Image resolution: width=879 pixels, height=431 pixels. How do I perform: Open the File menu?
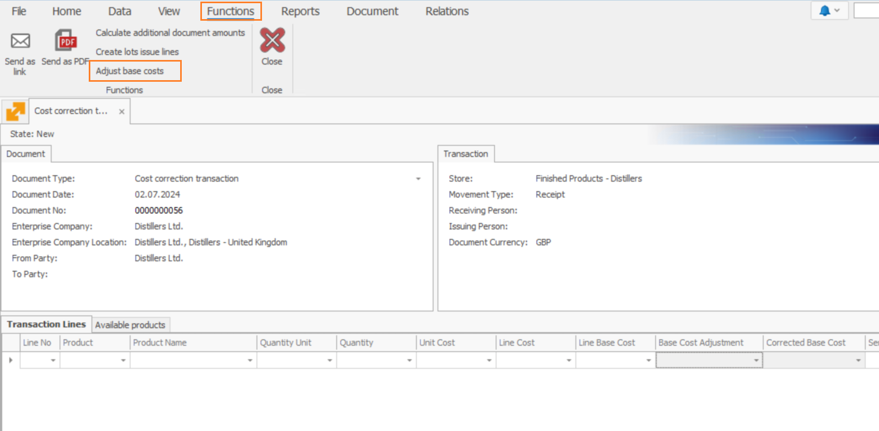[x=19, y=11]
